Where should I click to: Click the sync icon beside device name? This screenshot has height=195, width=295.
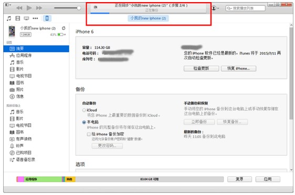pyautogui.click(x=64, y=28)
